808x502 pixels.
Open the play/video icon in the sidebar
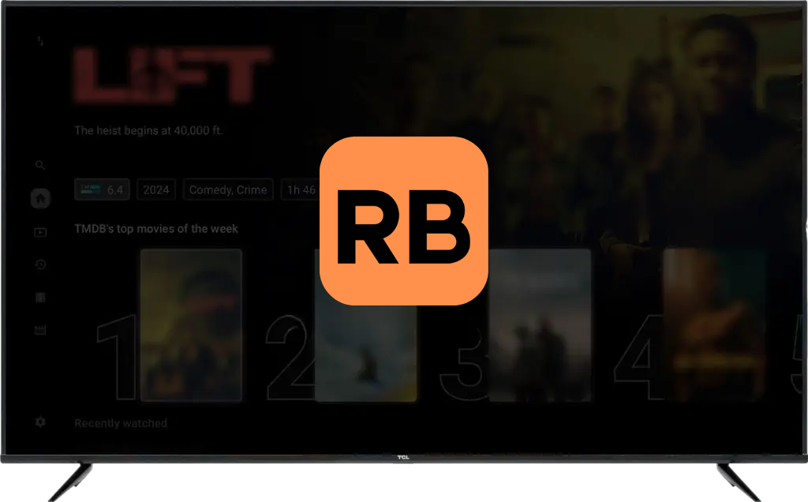pos(40,232)
